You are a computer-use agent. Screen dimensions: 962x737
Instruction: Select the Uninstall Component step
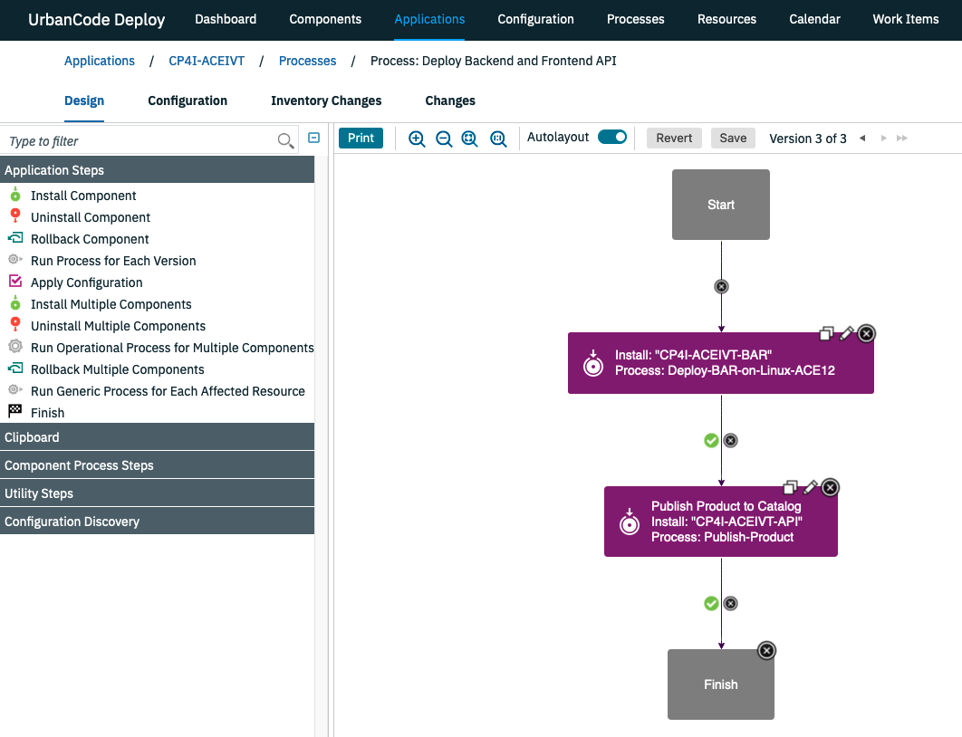point(89,217)
